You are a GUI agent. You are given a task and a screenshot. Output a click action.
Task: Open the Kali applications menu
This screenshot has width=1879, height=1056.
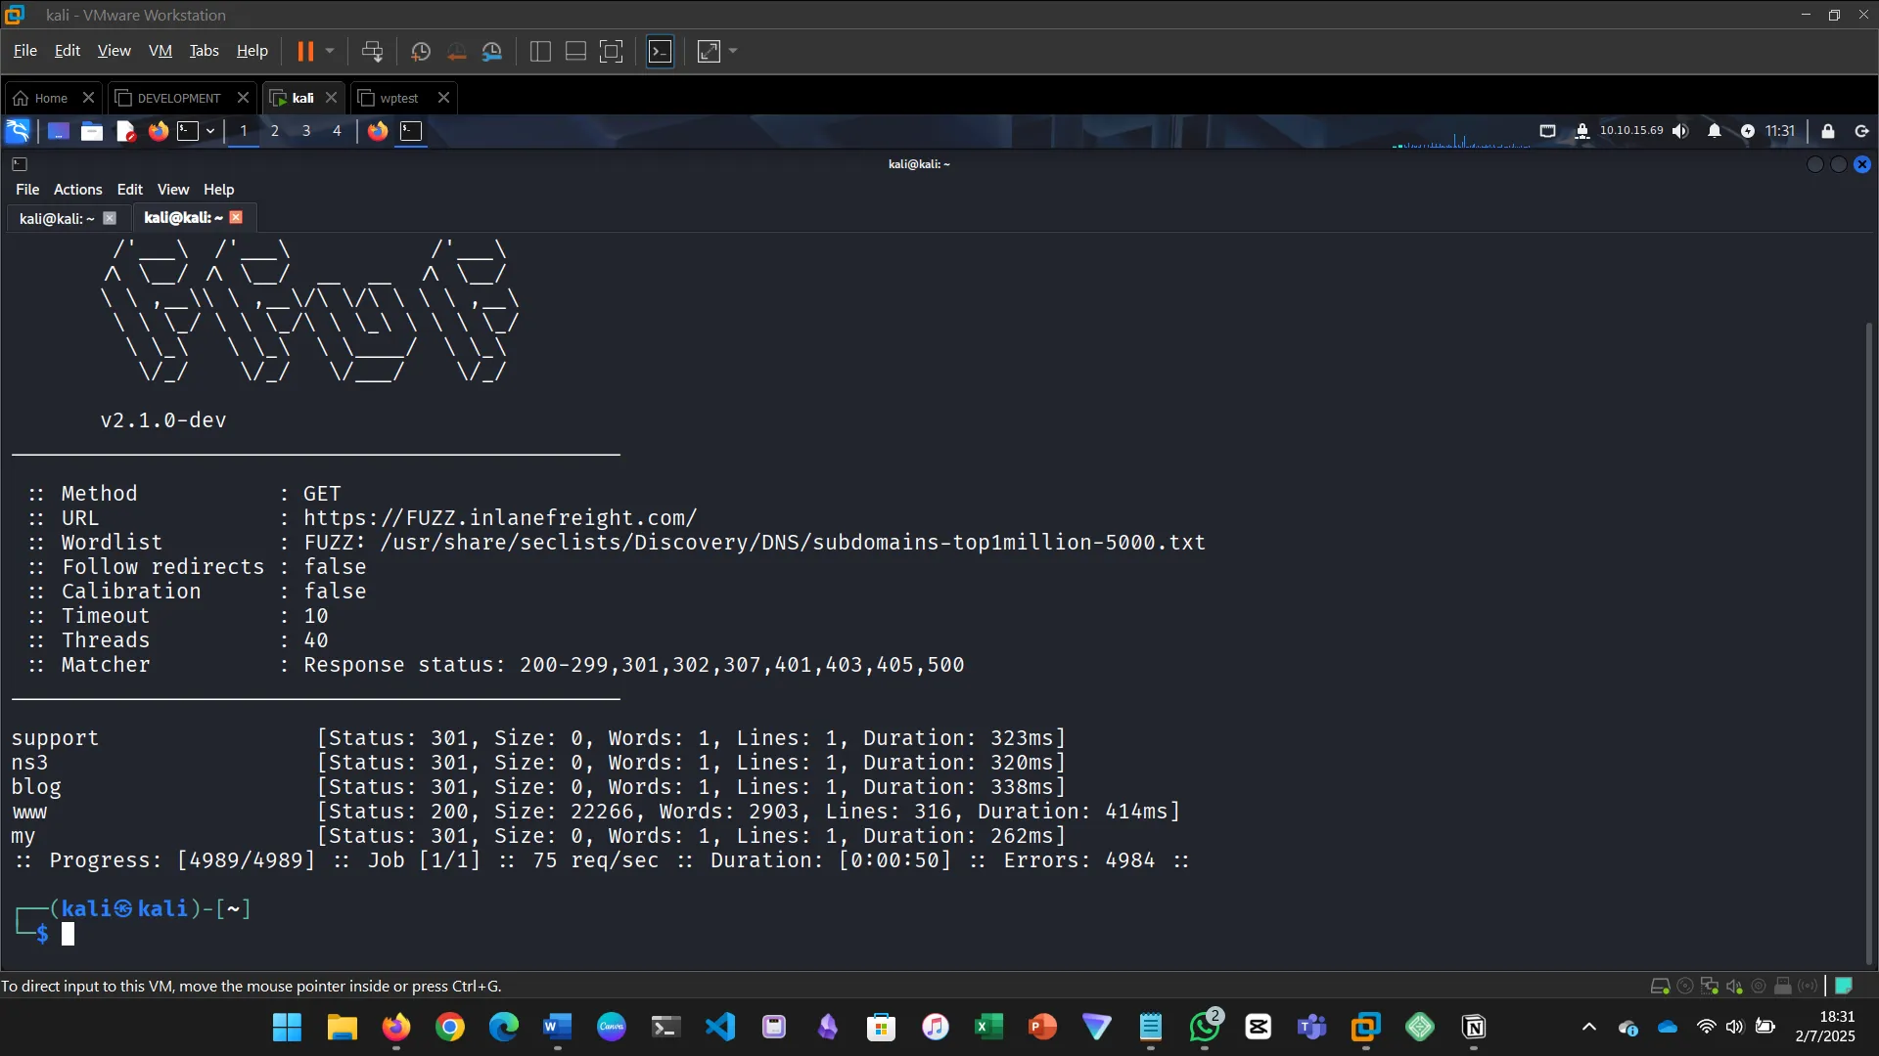(17, 130)
